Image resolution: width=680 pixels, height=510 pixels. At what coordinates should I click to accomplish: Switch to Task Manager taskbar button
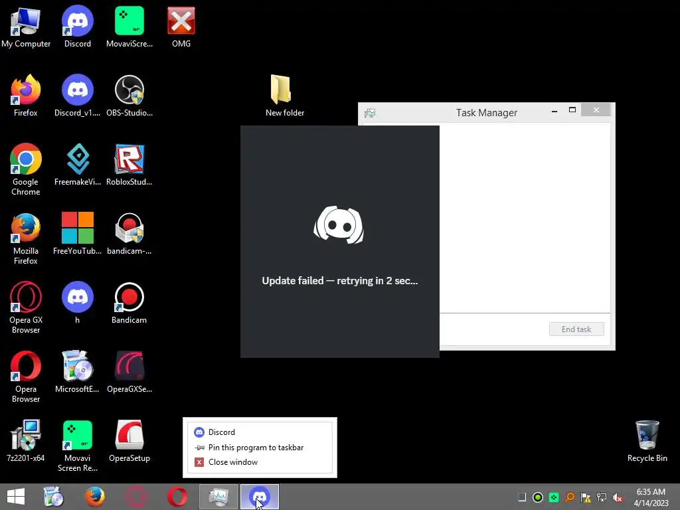218,497
